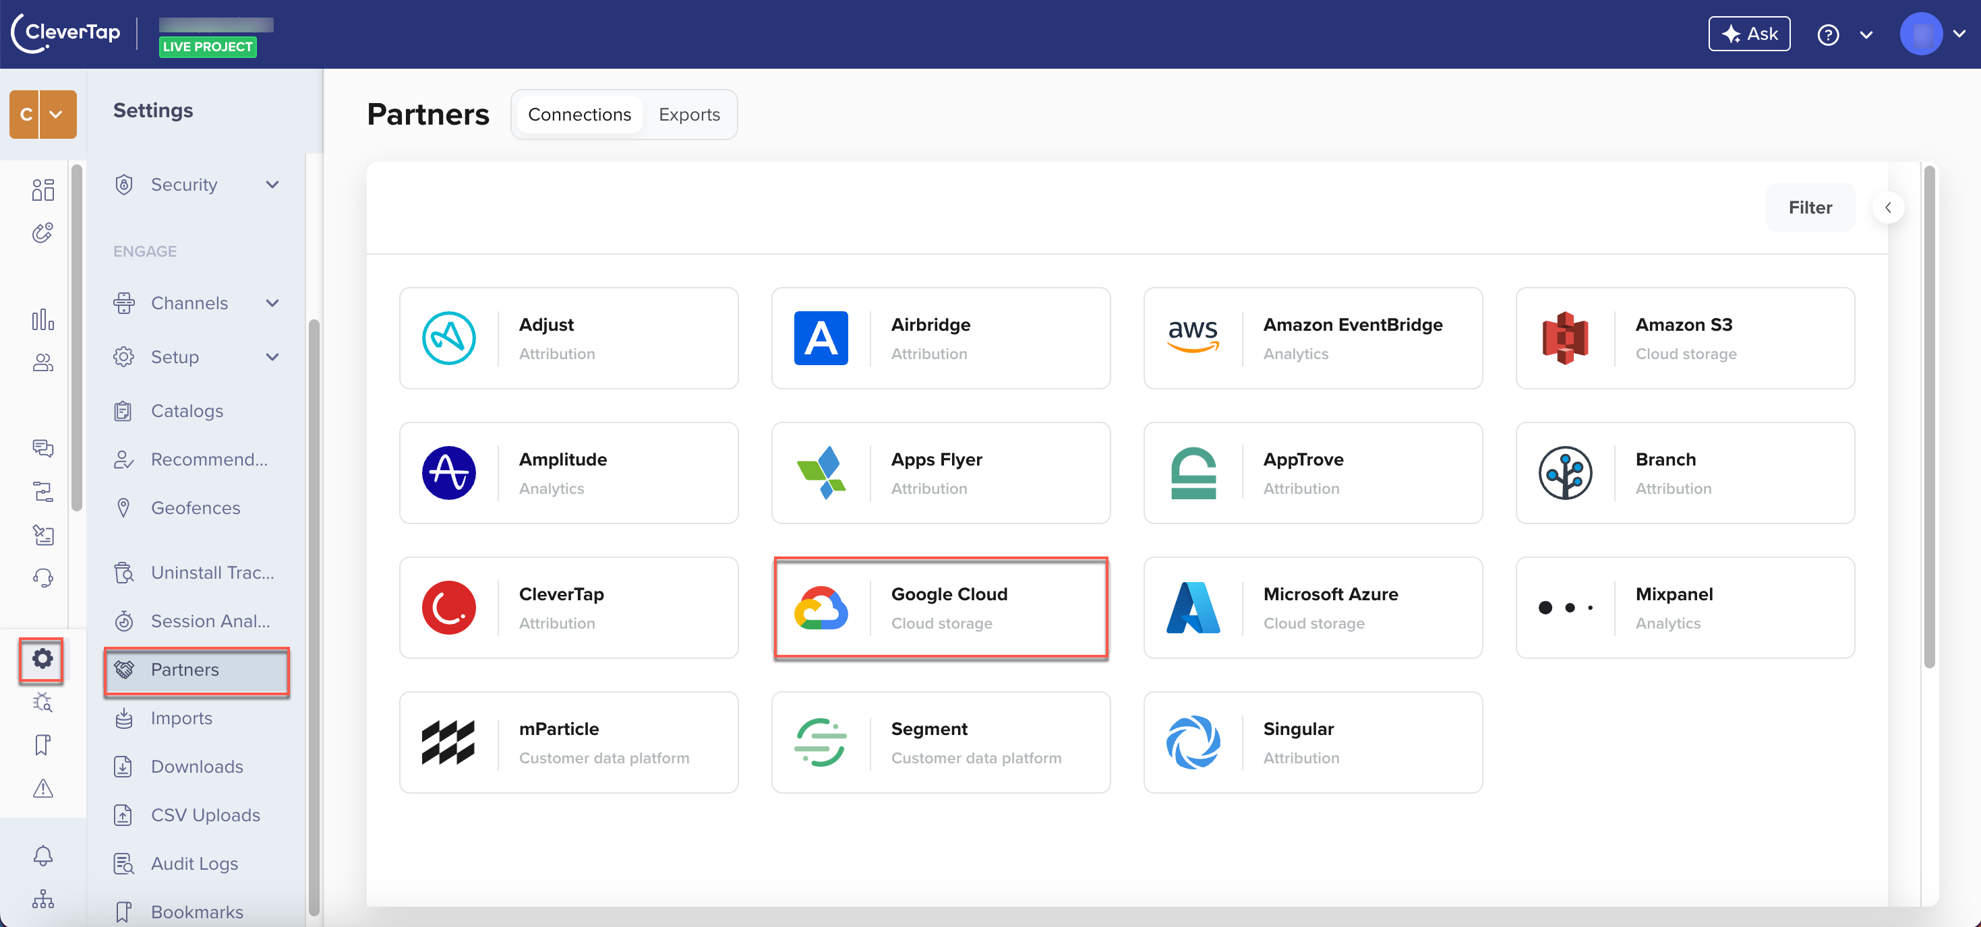Expand the Setup menu chevron
The width and height of the screenshot is (1981, 927).
272,356
